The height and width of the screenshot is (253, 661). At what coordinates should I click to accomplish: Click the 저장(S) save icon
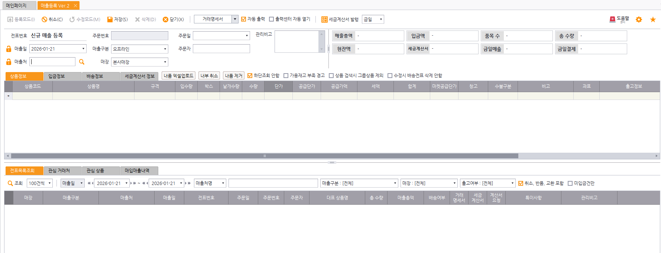tap(110, 19)
